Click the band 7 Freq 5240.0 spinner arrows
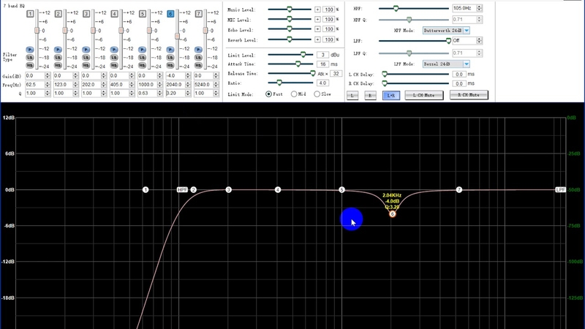 [x=216, y=85]
